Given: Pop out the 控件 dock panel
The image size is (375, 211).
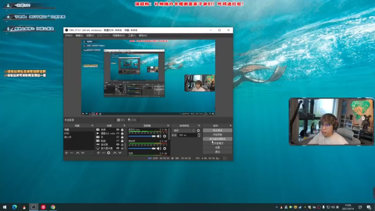Looking at the screenshot, I should point(231,126).
